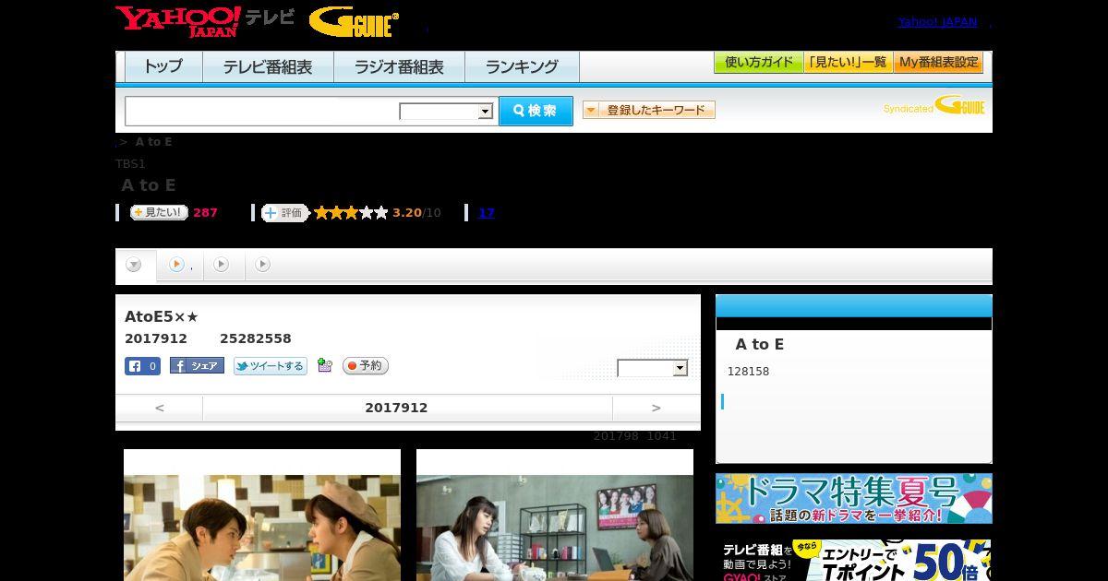Open the 「見たい!」一覧 button
Image resolution: width=1108 pixels, height=581 pixels.
coord(848,63)
